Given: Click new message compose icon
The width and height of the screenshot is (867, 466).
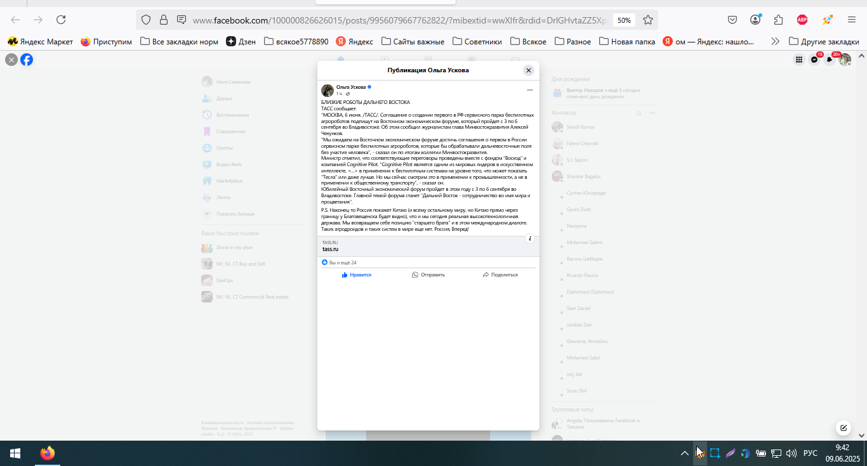Looking at the screenshot, I should coord(844,427).
